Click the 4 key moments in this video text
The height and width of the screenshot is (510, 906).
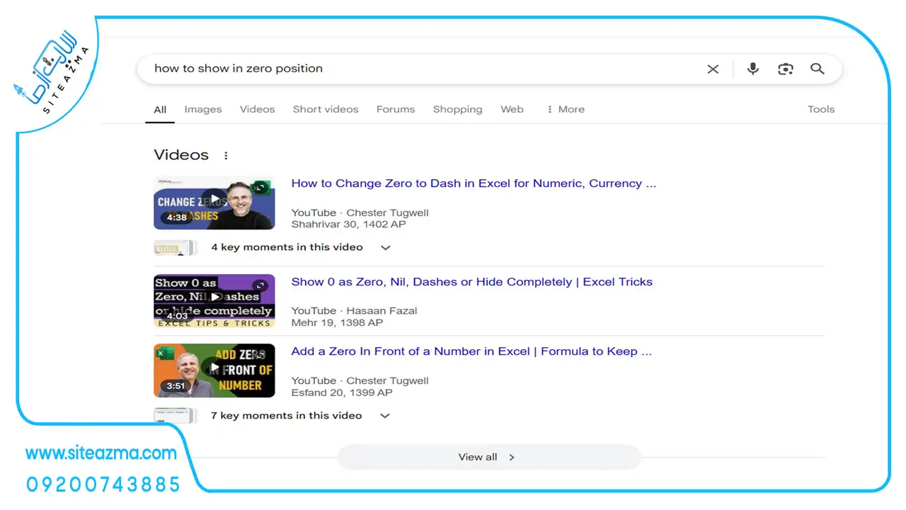click(x=287, y=247)
